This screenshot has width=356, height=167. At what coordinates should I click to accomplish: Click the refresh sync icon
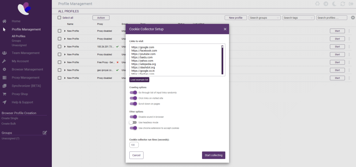tap(343, 4)
